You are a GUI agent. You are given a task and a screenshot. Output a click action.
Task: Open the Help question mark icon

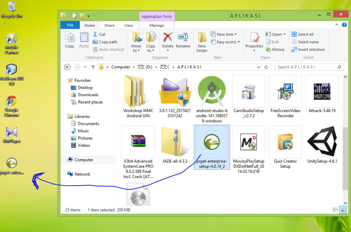(x=344, y=25)
